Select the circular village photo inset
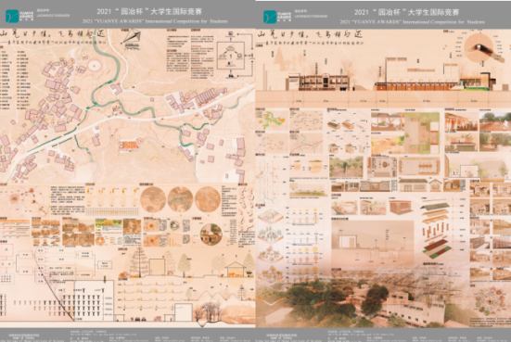The height and width of the screenshot is (342, 511). click(211, 234)
